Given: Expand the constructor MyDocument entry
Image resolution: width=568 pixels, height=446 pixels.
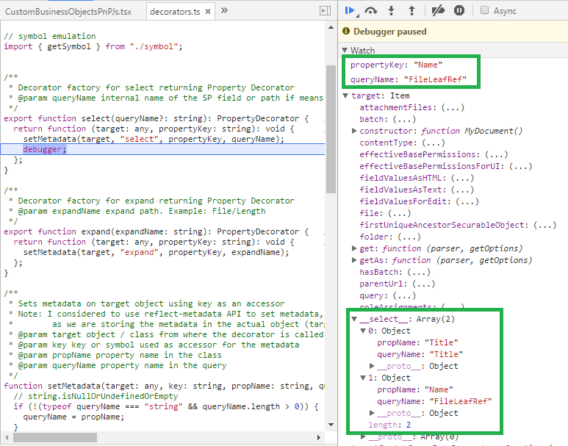Looking at the screenshot, I should (x=354, y=131).
